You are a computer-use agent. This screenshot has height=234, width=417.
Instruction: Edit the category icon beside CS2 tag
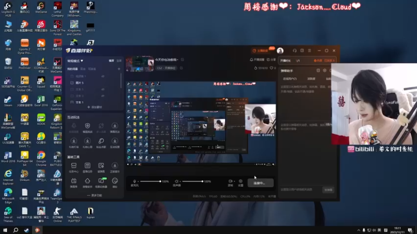pos(181,68)
